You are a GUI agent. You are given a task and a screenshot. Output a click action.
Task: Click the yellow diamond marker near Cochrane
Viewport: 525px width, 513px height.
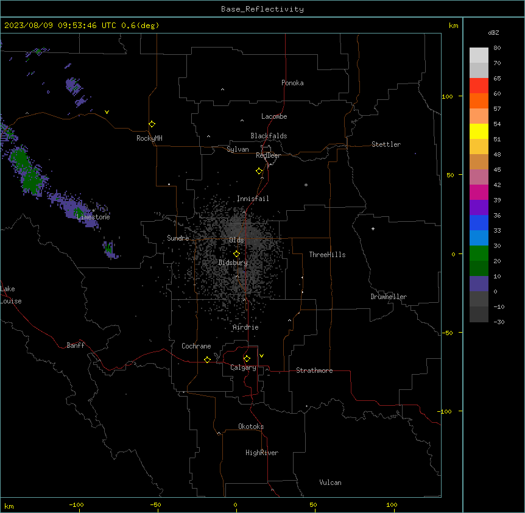click(207, 359)
